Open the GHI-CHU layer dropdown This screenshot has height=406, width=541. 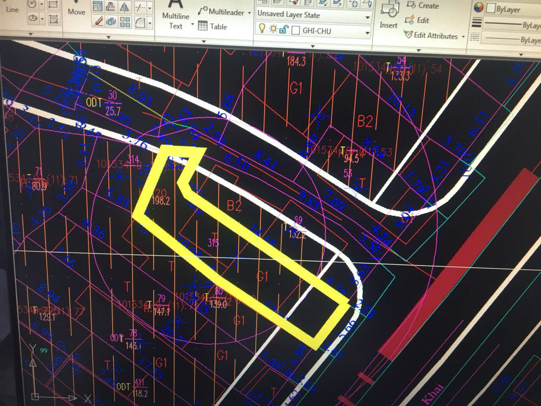coord(367,33)
